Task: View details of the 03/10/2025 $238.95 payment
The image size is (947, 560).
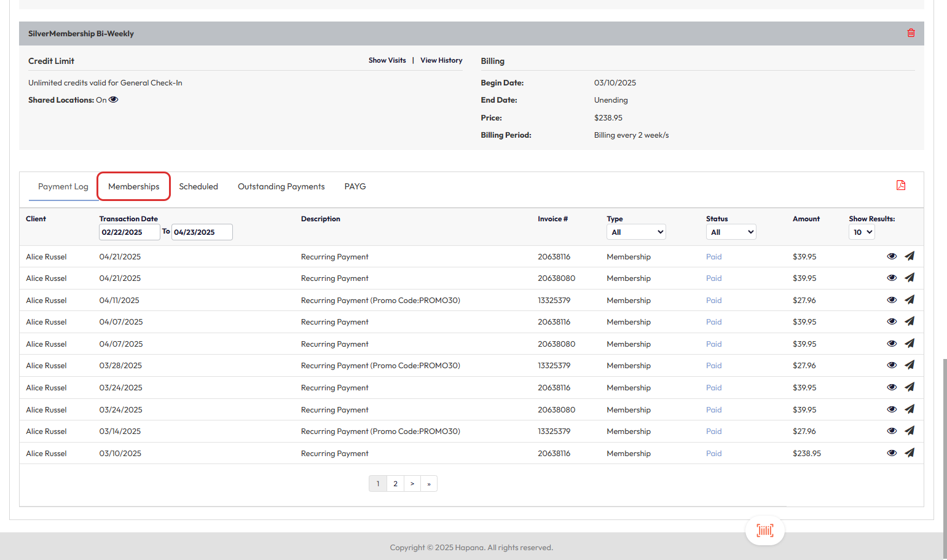Action: (x=892, y=453)
